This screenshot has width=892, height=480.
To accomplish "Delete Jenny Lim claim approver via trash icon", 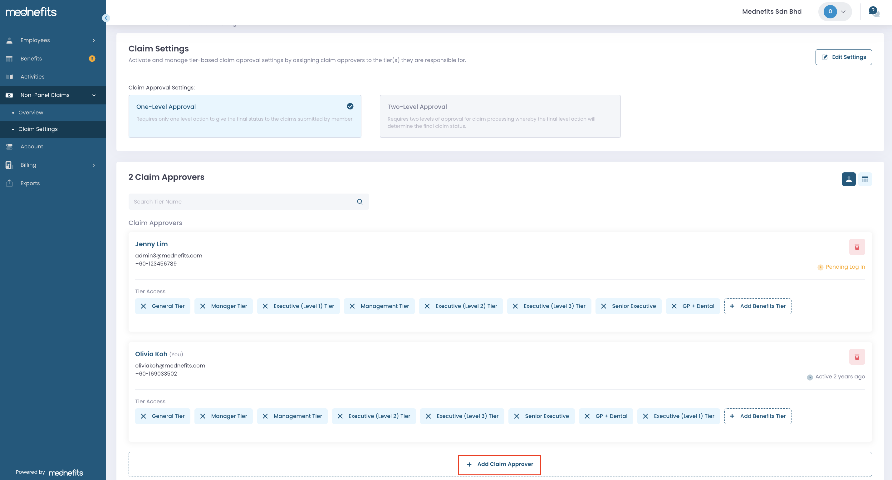I will 857,247.
